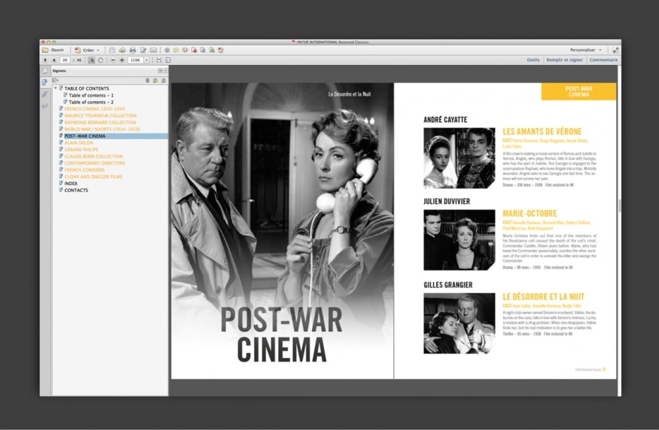
Task: Select the Hand tool for panning
Action: coord(101,59)
